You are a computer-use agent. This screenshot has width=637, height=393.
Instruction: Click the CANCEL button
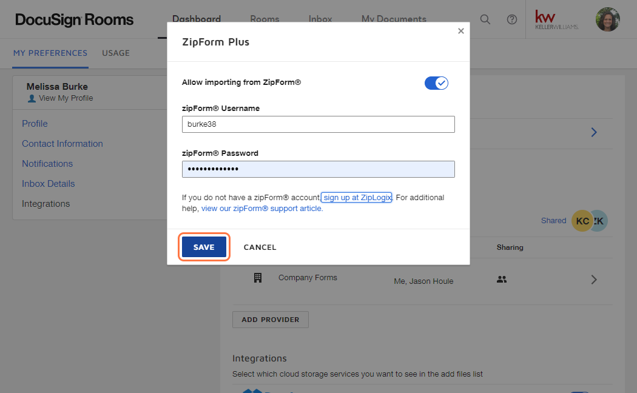click(x=260, y=247)
